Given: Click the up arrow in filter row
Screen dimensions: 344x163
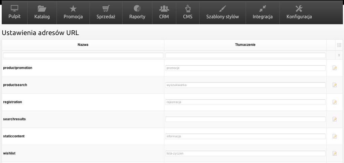Looking at the screenshot, I should (x=339, y=56).
